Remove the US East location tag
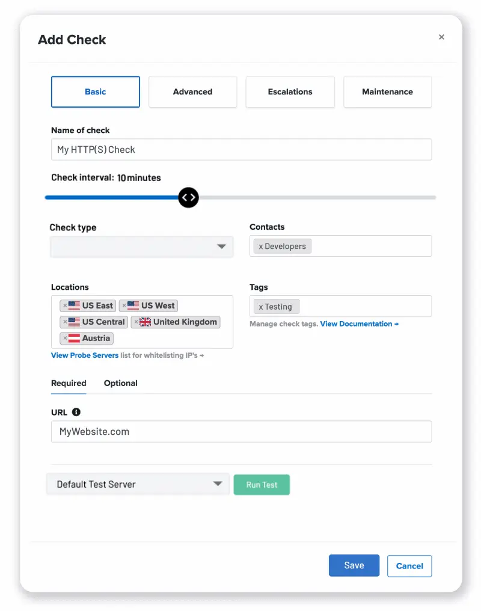The image size is (481, 611). coord(65,305)
